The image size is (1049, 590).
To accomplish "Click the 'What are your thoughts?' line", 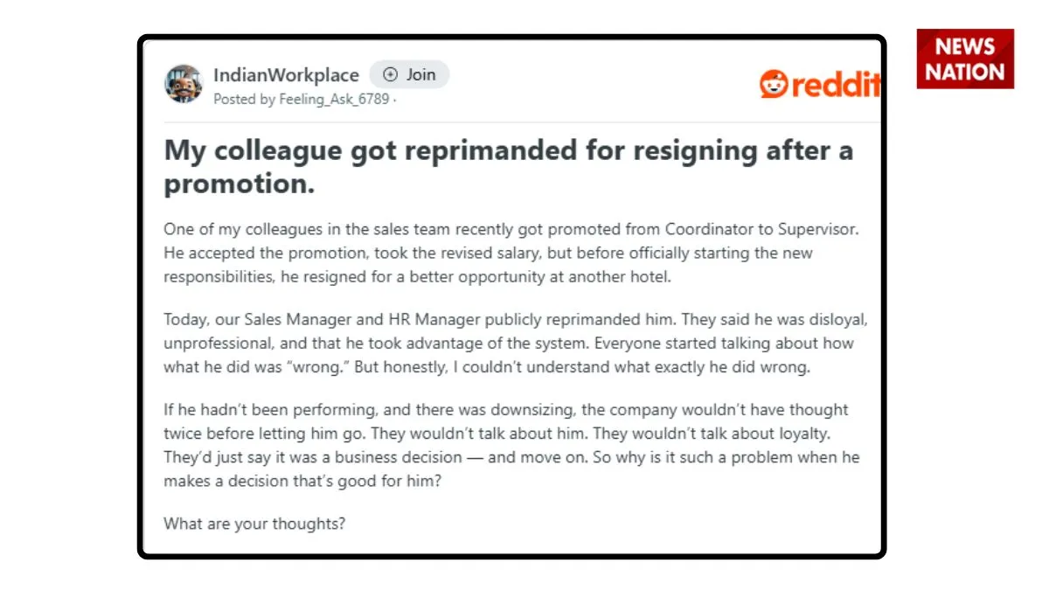I will point(254,524).
